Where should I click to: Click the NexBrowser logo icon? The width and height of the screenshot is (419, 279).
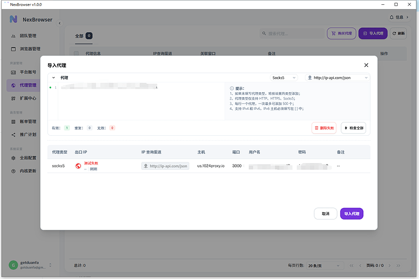click(13, 19)
